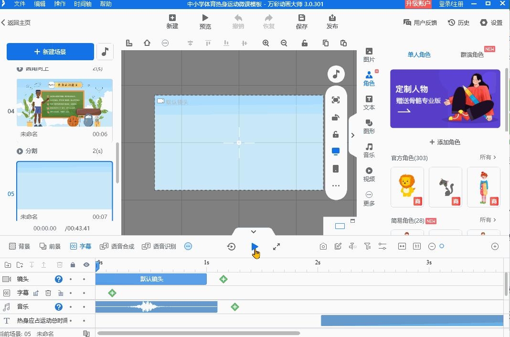This screenshot has height=337, width=510.
Task: Open the File menu
Action: click(x=20, y=4)
